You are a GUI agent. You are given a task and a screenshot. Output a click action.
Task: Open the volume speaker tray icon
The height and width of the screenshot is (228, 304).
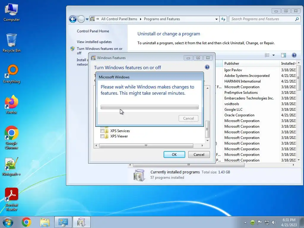pos(274,222)
